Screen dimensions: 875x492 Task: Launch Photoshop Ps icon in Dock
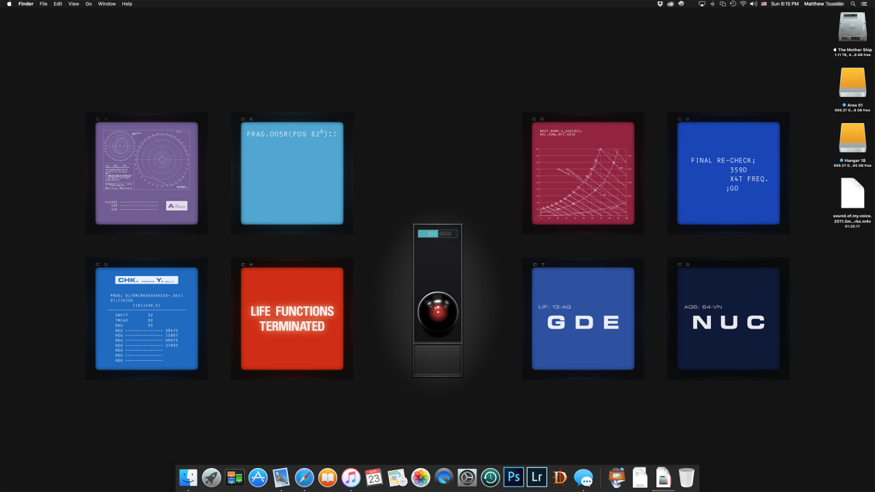click(513, 477)
